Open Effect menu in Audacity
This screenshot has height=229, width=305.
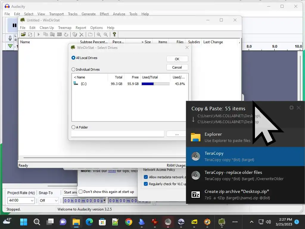click(104, 14)
